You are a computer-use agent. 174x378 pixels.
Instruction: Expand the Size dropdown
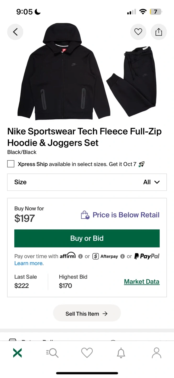point(87,182)
